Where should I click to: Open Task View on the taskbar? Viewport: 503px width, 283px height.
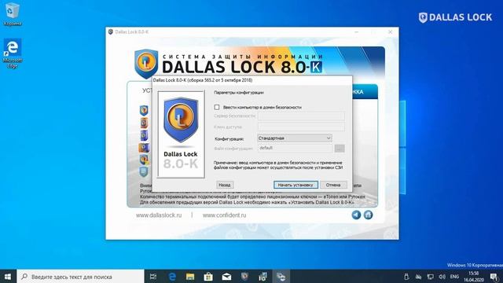153,277
